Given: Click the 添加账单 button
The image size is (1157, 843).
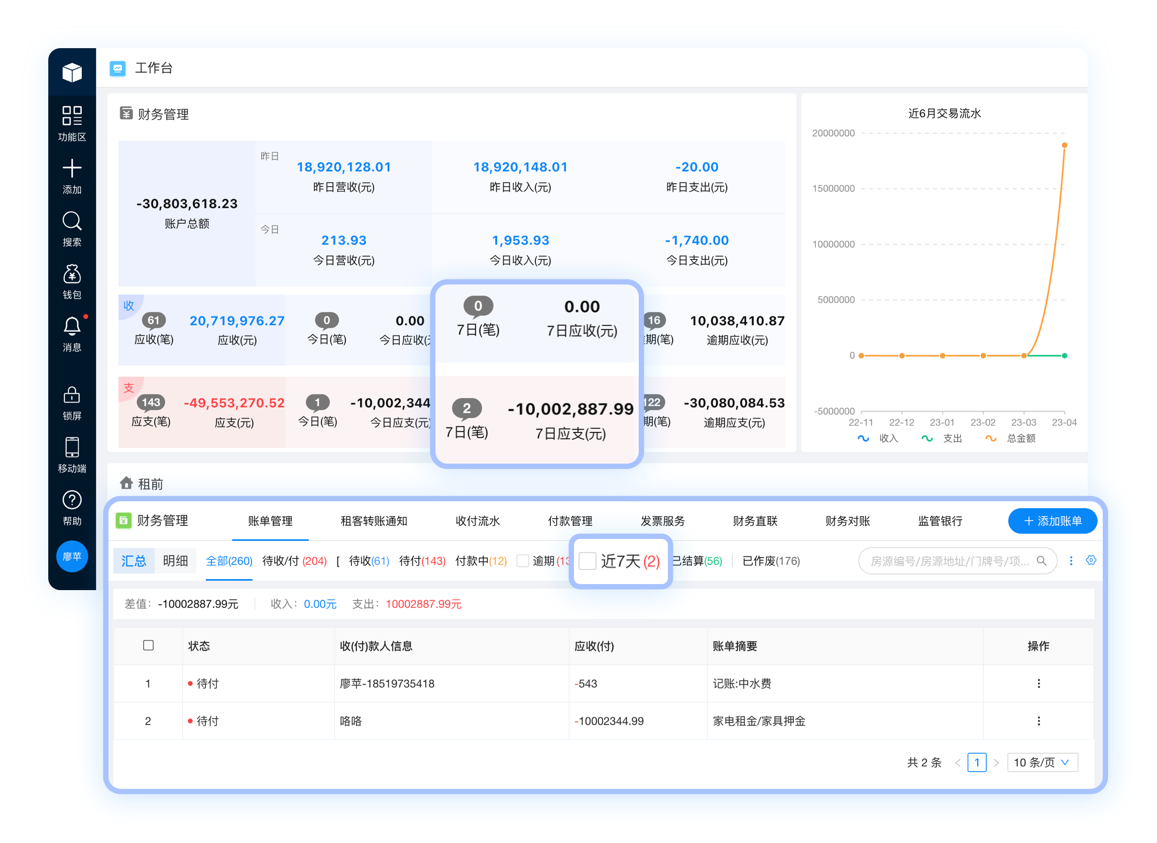Looking at the screenshot, I should click(x=1053, y=521).
